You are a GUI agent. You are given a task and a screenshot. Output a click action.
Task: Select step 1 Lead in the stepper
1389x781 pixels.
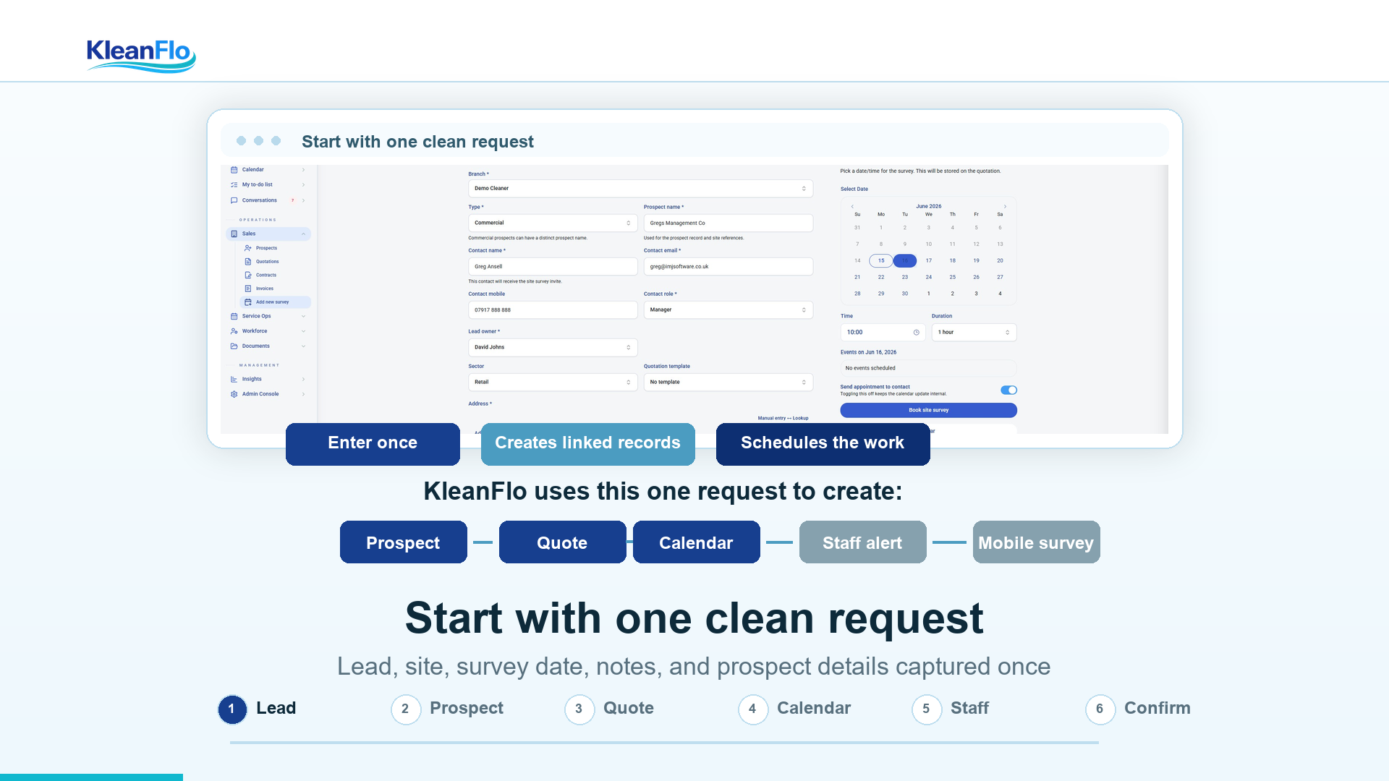coord(257,709)
